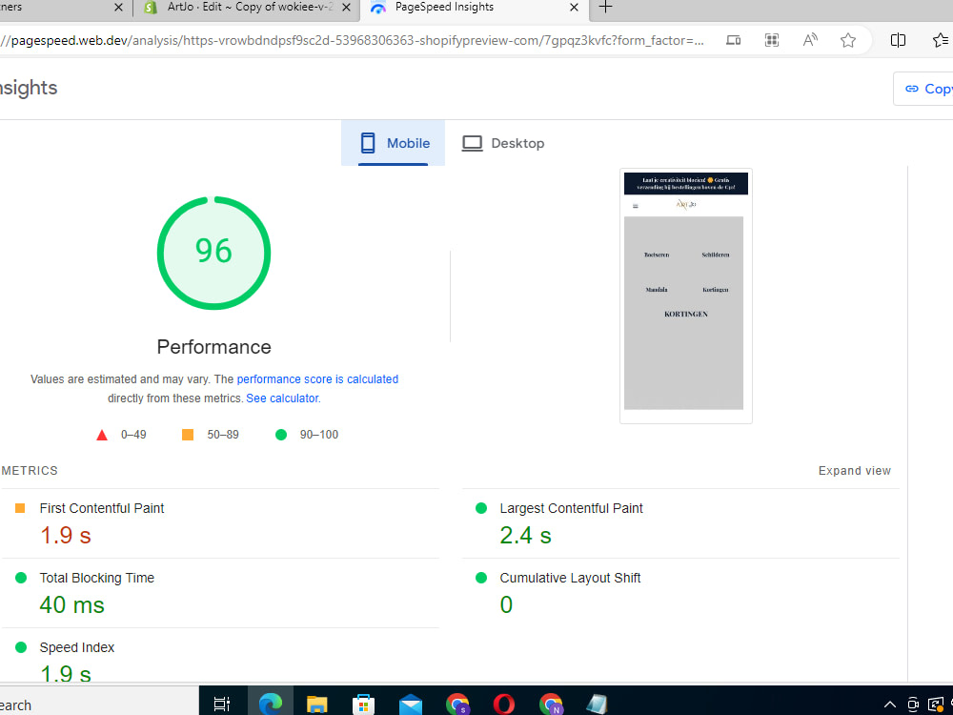Open split screen view in browser toolbar

tap(897, 40)
